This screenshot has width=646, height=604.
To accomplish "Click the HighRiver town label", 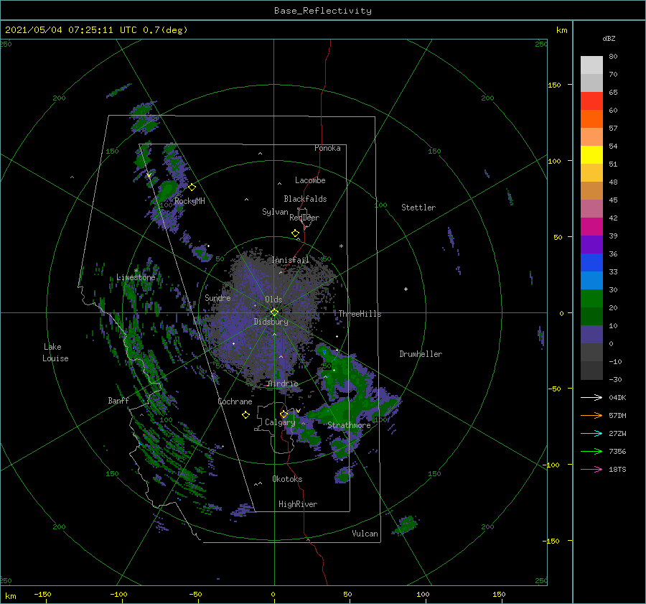I will [x=298, y=504].
